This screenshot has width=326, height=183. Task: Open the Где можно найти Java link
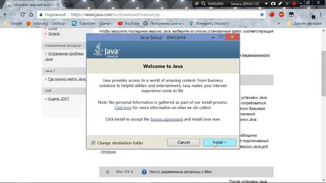coord(67,79)
